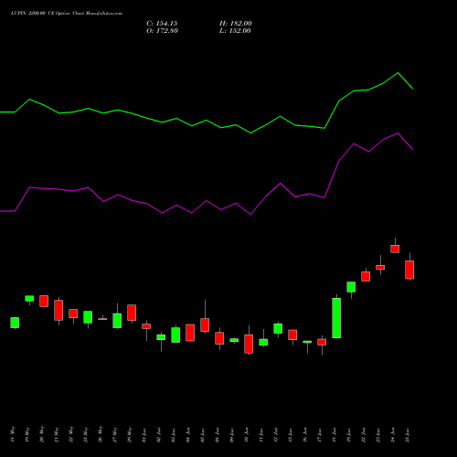The image size is (457, 457).
Task: Click the 09 Jun date label
Action: [x=232, y=435]
